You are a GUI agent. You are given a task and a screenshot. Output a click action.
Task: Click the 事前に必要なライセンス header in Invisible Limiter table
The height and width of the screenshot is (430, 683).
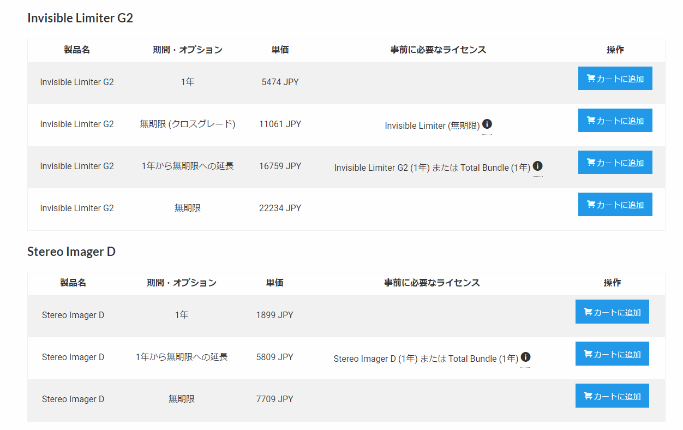(438, 50)
